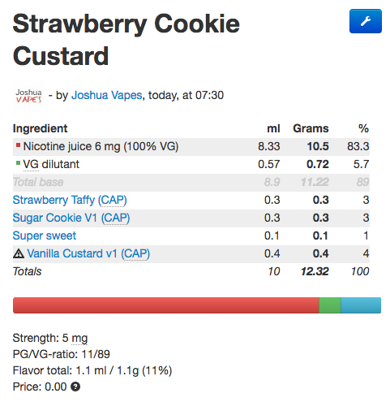
Task: Click the Strawberry Cookie Custard recipe title
Action: (x=126, y=40)
